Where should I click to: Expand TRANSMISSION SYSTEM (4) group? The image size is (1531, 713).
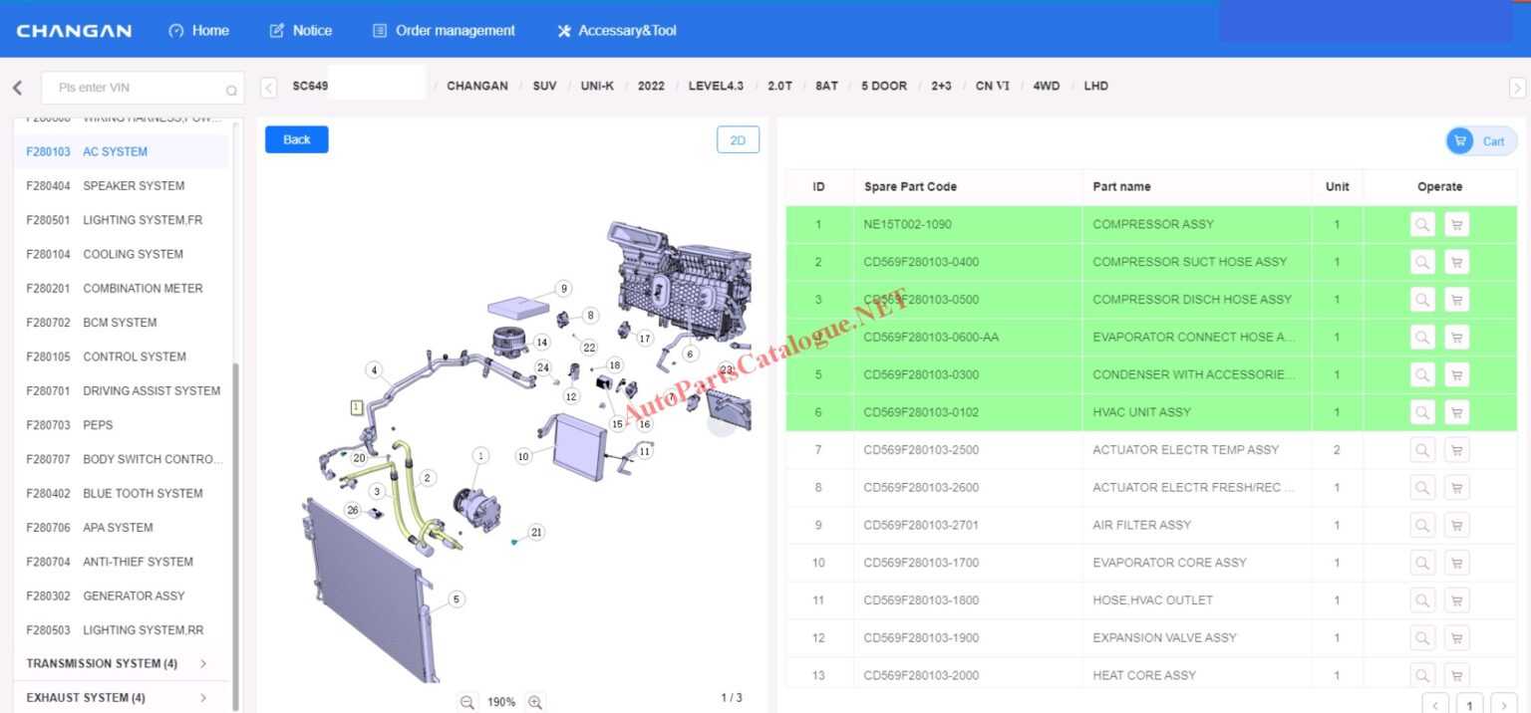point(102,663)
